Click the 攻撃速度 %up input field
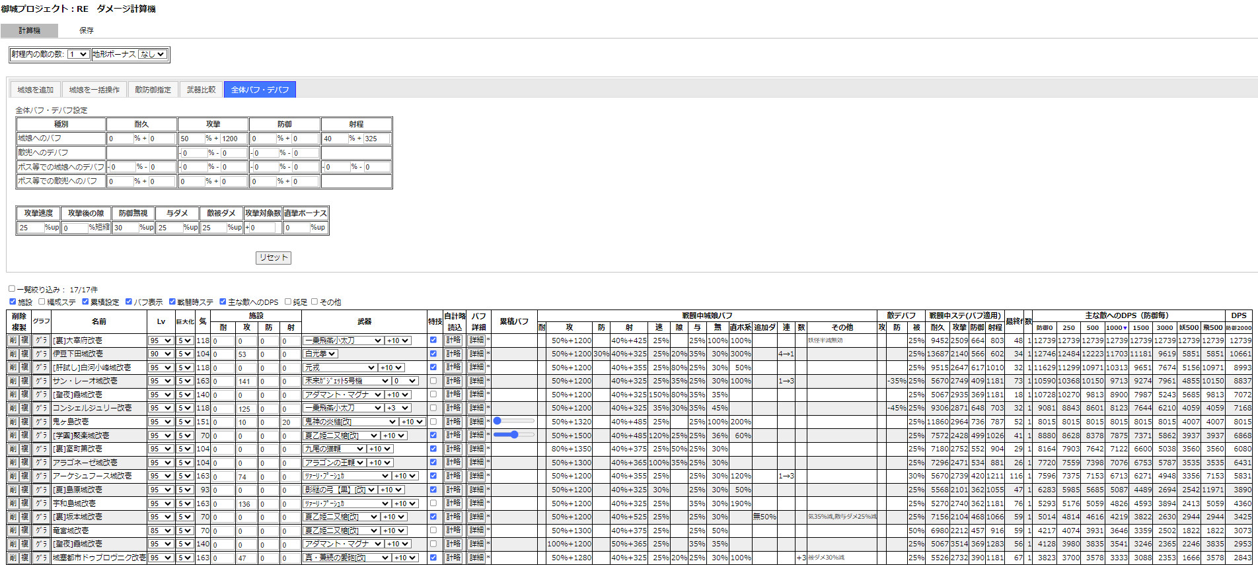The height and width of the screenshot is (584, 1258). click(x=31, y=228)
